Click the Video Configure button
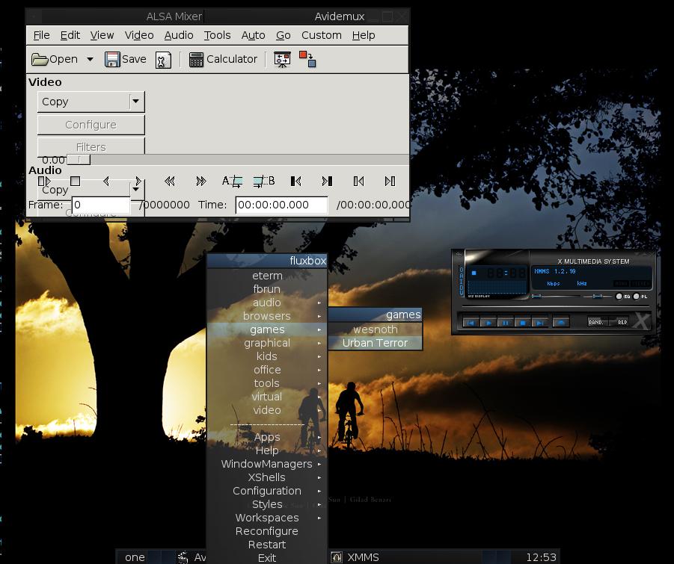674x564 pixels. [x=91, y=125]
